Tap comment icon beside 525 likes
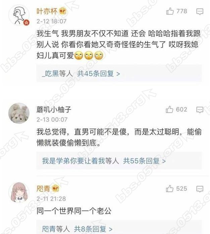Viewport: 210px width, 234px height. (200, 189)
